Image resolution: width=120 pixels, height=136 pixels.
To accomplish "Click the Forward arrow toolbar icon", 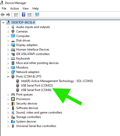I will 8,14.
